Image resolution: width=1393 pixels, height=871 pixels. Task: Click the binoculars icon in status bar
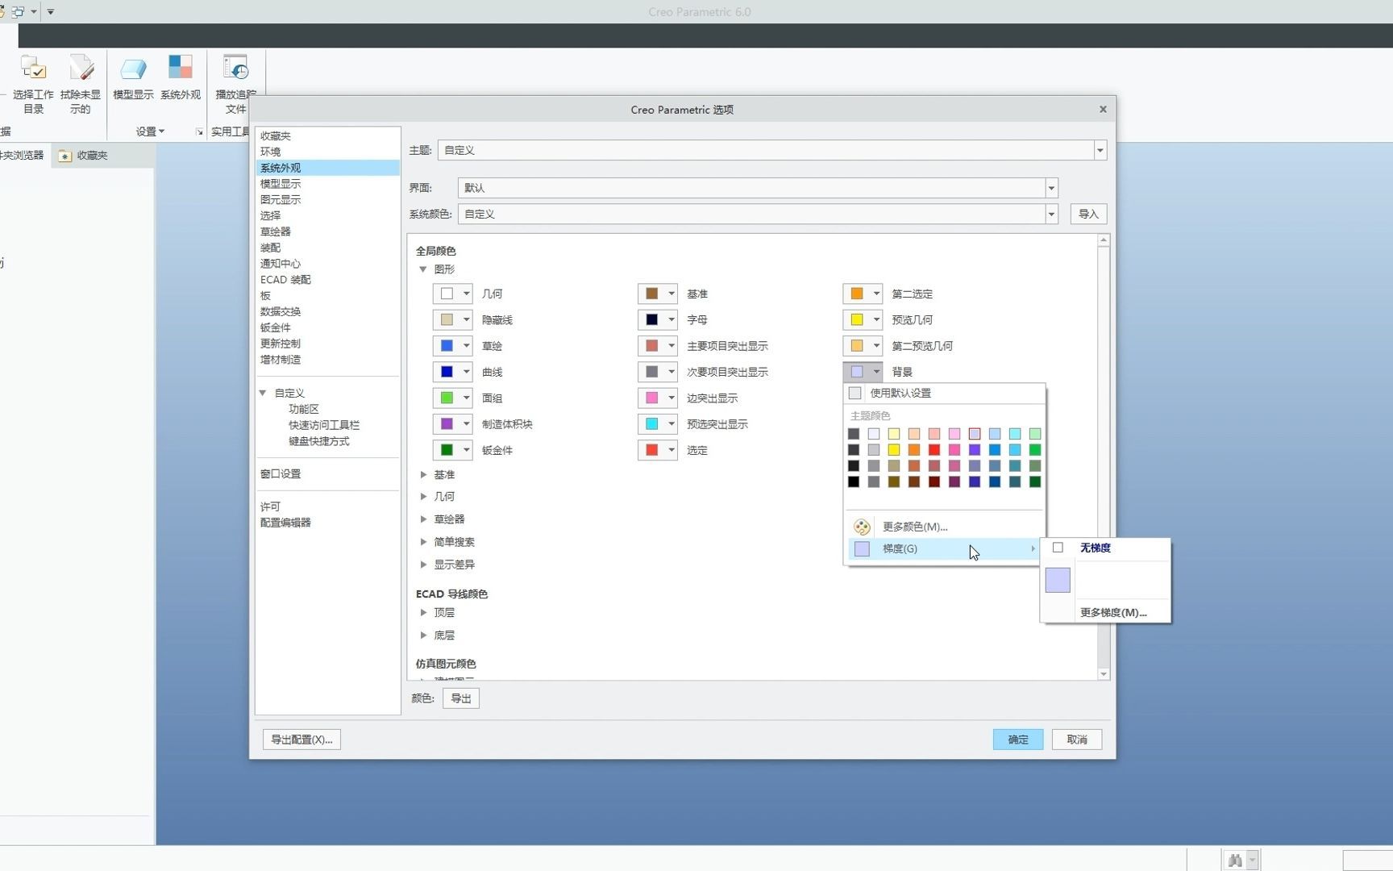[1234, 861]
